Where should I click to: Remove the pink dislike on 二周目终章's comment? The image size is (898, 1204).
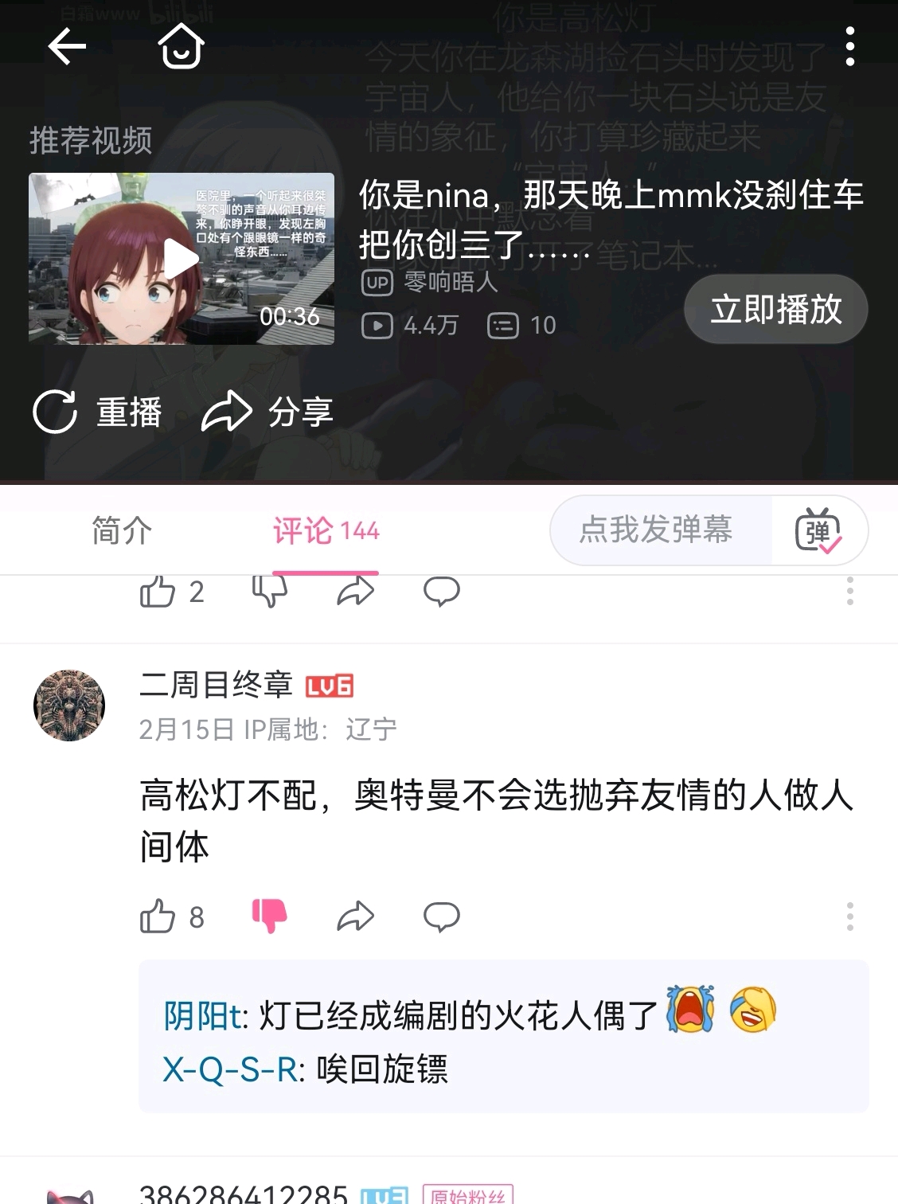(269, 917)
